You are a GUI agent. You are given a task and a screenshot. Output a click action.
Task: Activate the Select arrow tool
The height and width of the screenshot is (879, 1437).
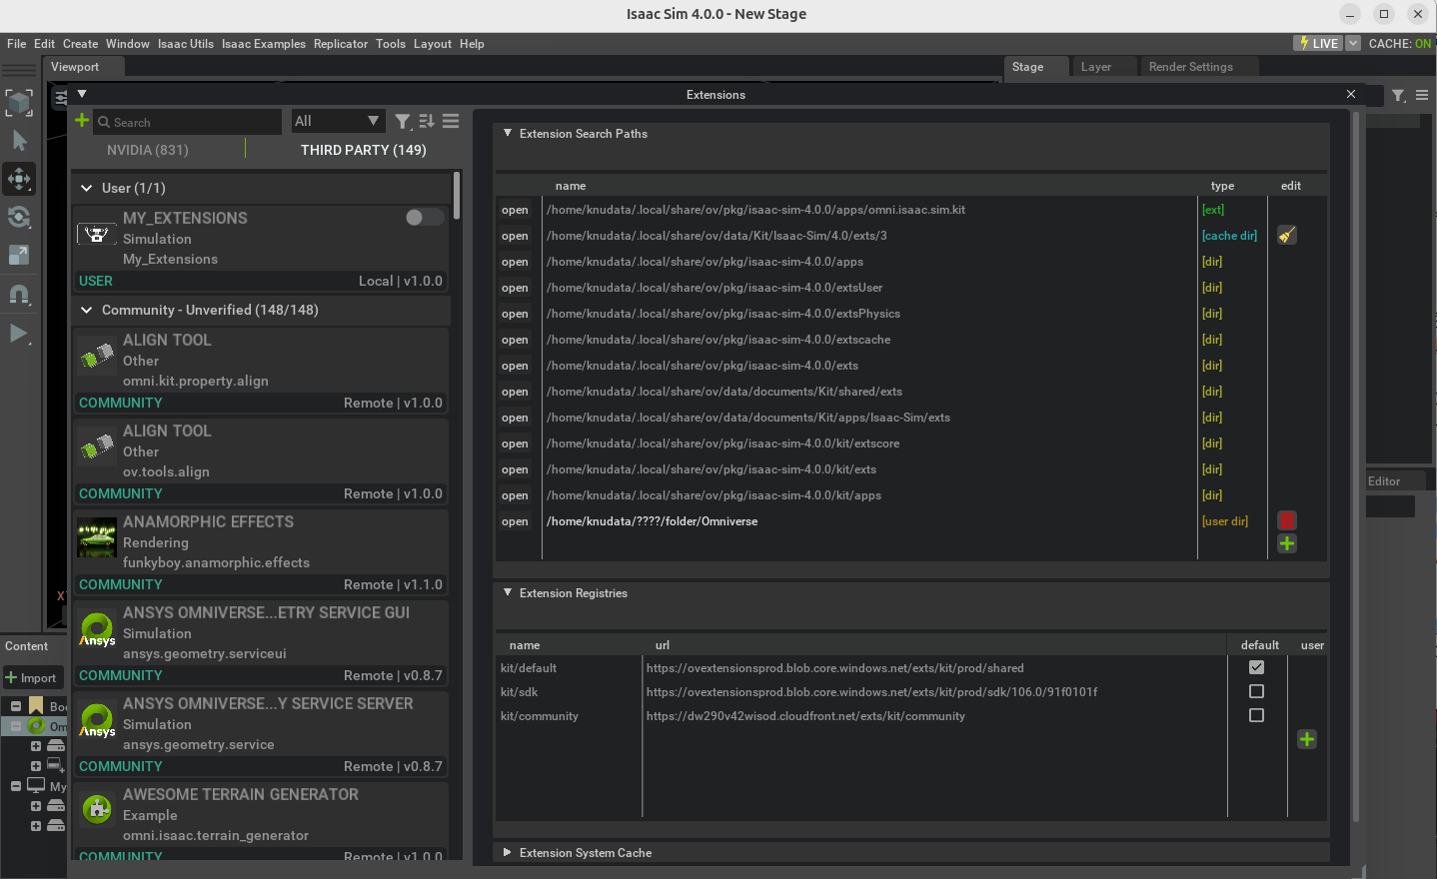pos(19,141)
